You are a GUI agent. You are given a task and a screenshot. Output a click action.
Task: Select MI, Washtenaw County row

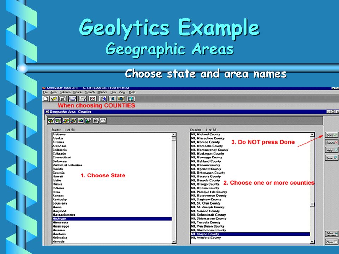pos(250,230)
